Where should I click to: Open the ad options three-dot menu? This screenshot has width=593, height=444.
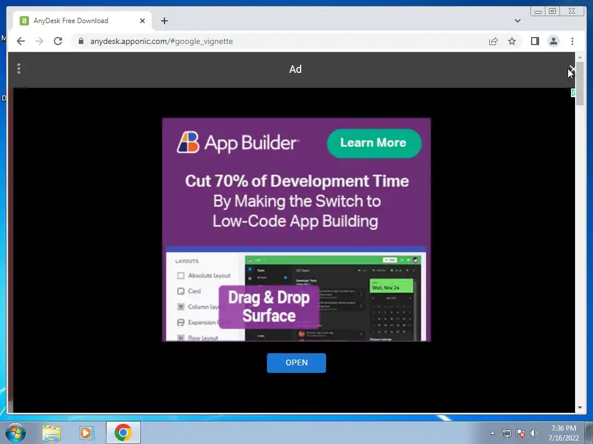pyautogui.click(x=19, y=69)
